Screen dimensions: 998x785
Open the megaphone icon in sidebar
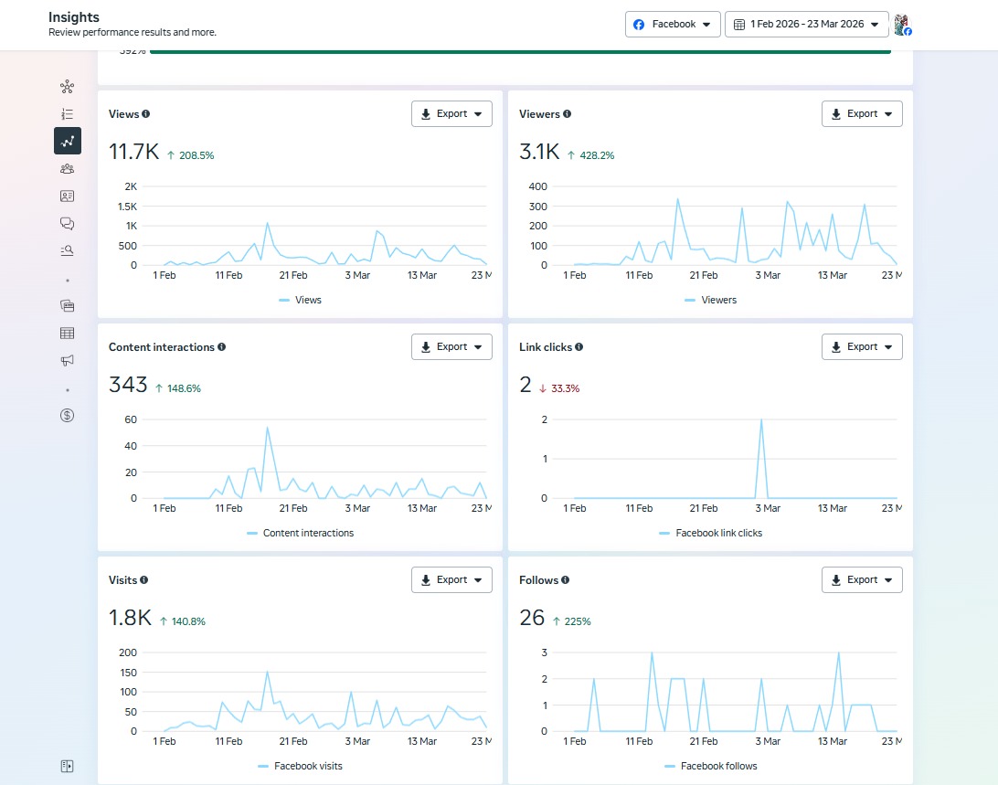pyautogui.click(x=67, y=360)
